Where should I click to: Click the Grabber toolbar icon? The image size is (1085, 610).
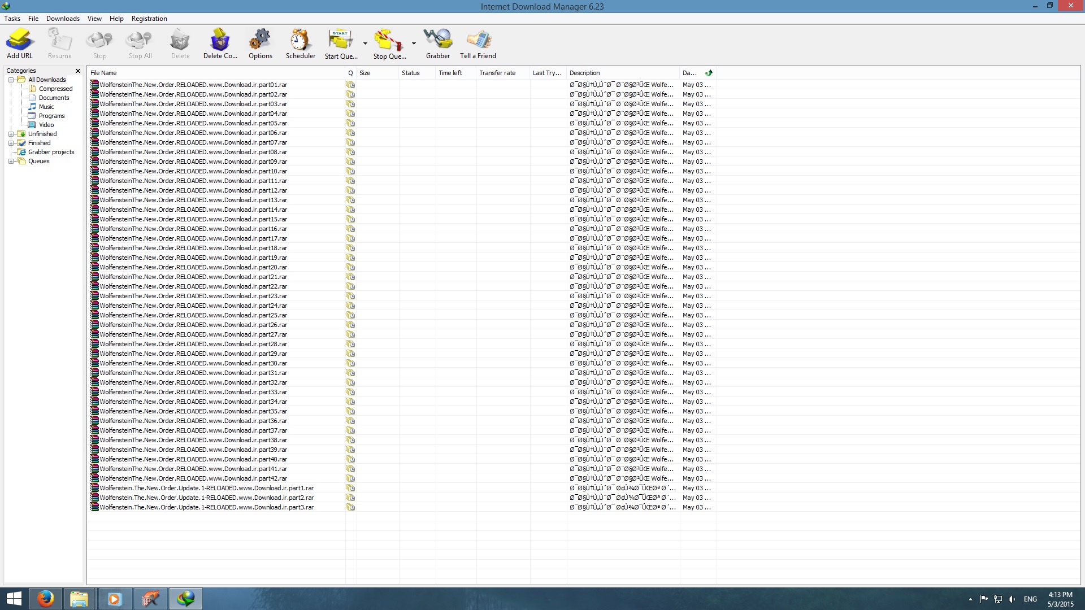(438, 41)
